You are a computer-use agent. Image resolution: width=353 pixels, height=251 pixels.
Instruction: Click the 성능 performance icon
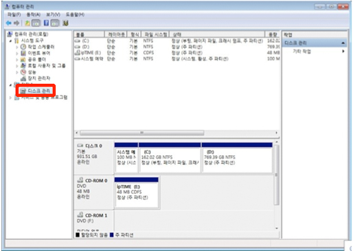(x=23, y=72)
